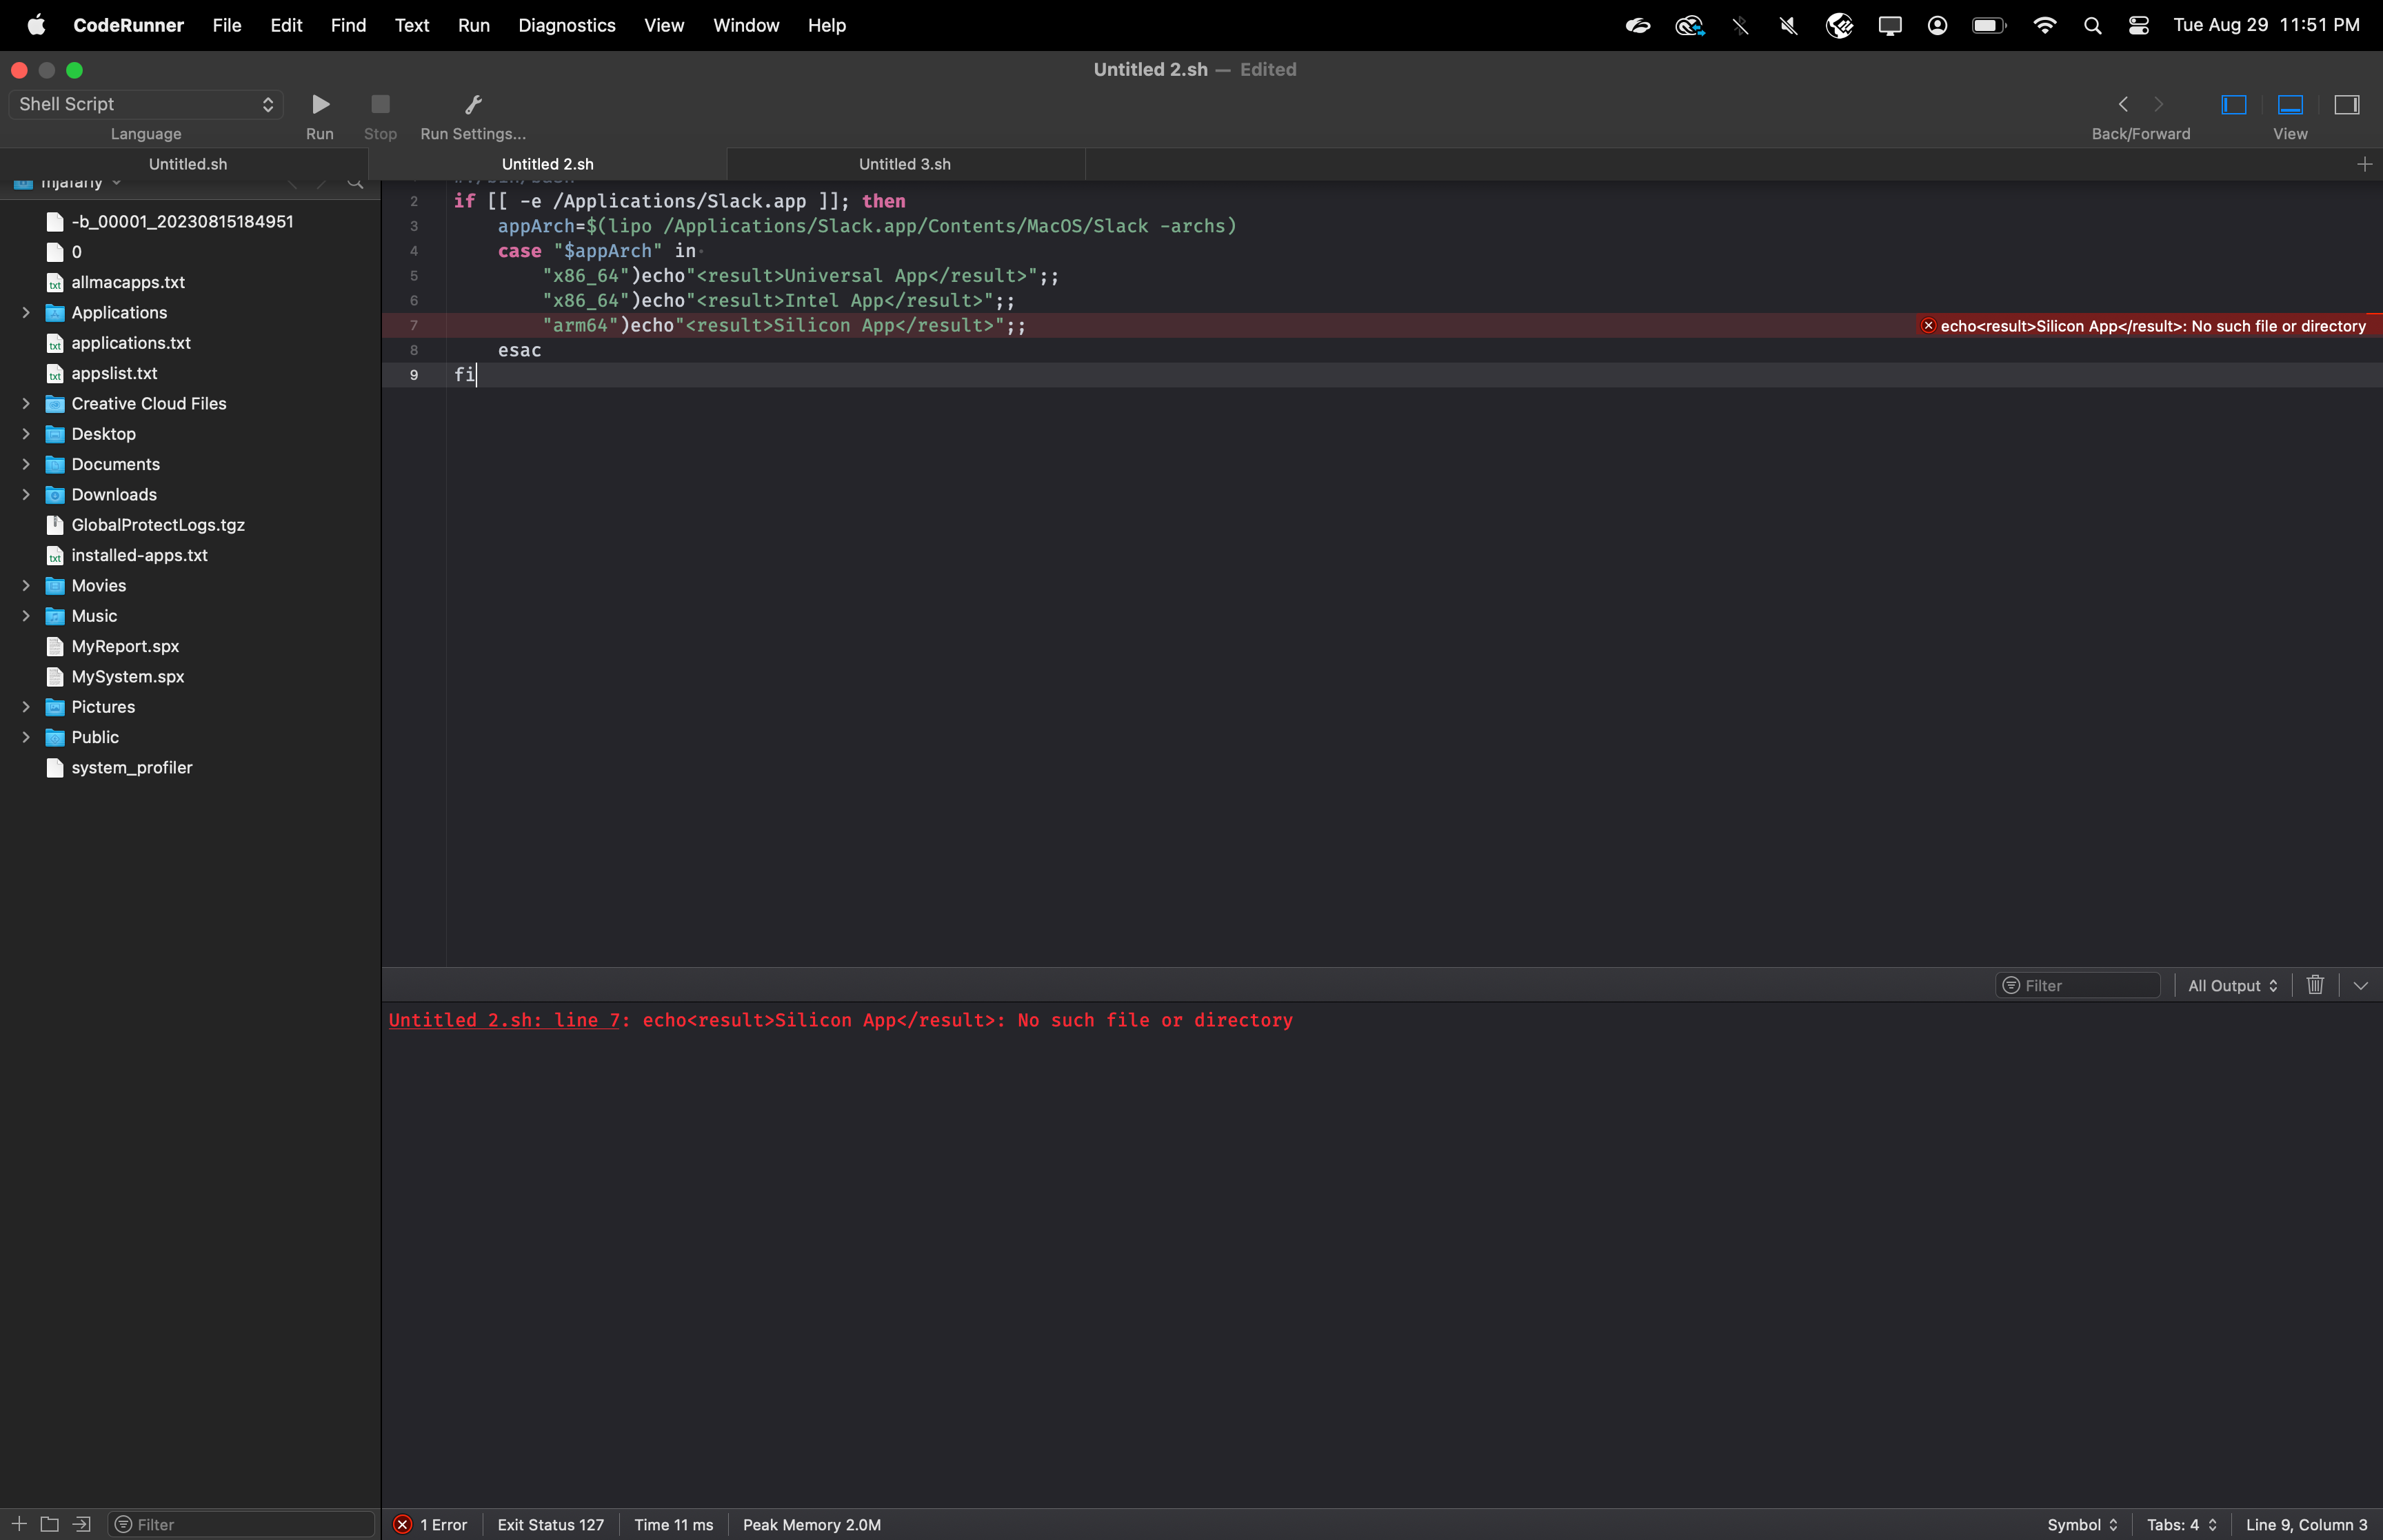Click the line 7 inline error marker

(x=1928, y=326)
